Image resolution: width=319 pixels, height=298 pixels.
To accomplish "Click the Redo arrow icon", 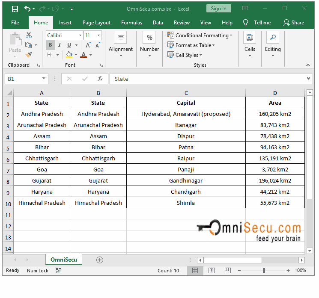I will tap(42, 9).
